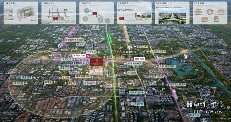
Task: Click the green S4沪金高速 road label
Action: [x=110, y=38]
